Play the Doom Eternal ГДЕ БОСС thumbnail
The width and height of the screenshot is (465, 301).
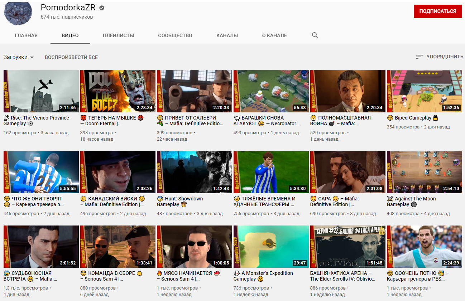(118, 91)
